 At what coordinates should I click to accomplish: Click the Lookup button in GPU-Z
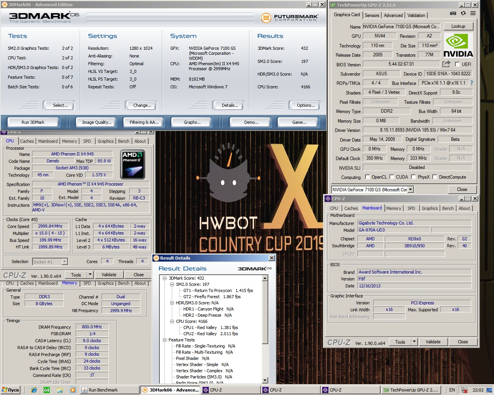[x=458, y=26]
